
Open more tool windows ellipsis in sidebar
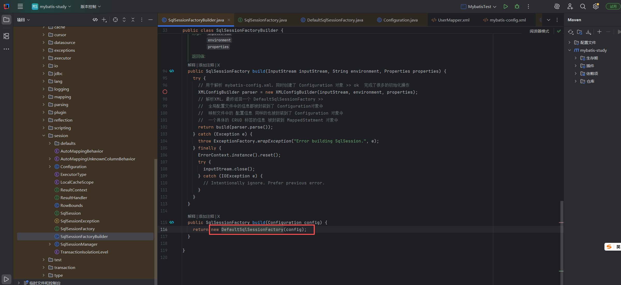(x=6, y=49)
